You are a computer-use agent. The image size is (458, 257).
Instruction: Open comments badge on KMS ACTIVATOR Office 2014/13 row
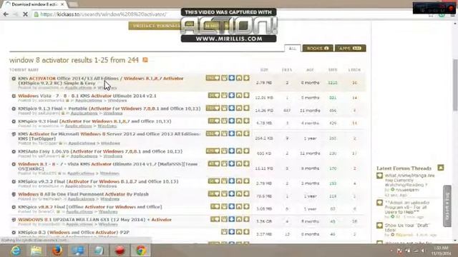(213, 78)
